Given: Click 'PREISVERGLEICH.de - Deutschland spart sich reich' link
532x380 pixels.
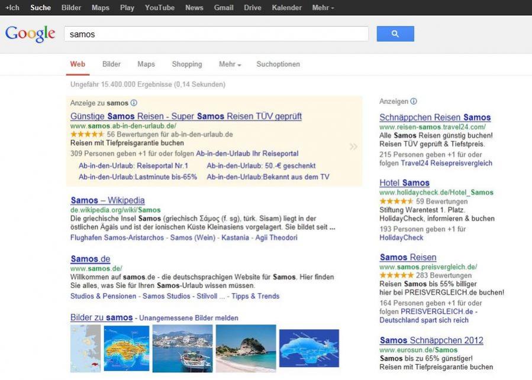Looking at the screenshot, I should click(x=429, y=316).
